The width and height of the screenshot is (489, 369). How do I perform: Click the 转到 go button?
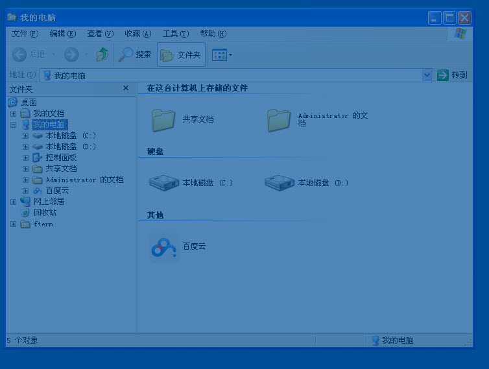point(452,75)
